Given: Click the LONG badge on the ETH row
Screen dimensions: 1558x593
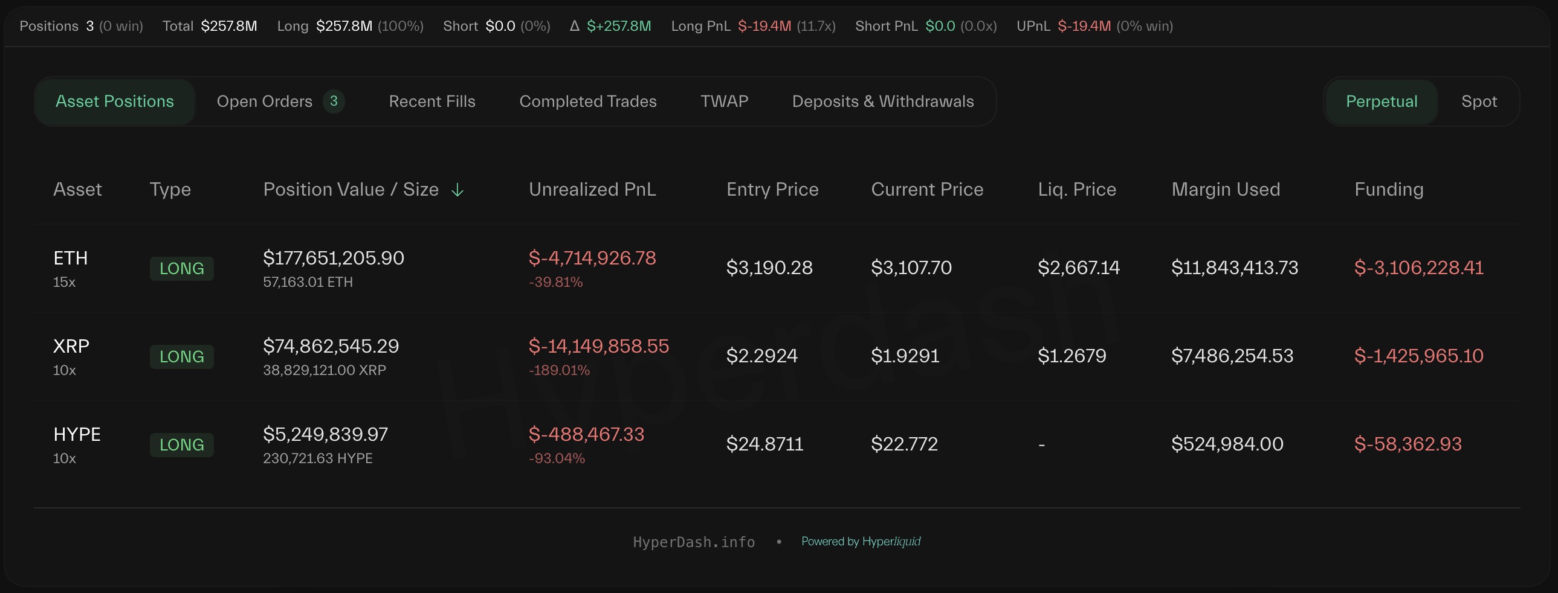Looking at the screenshot, I should point(181,268).
